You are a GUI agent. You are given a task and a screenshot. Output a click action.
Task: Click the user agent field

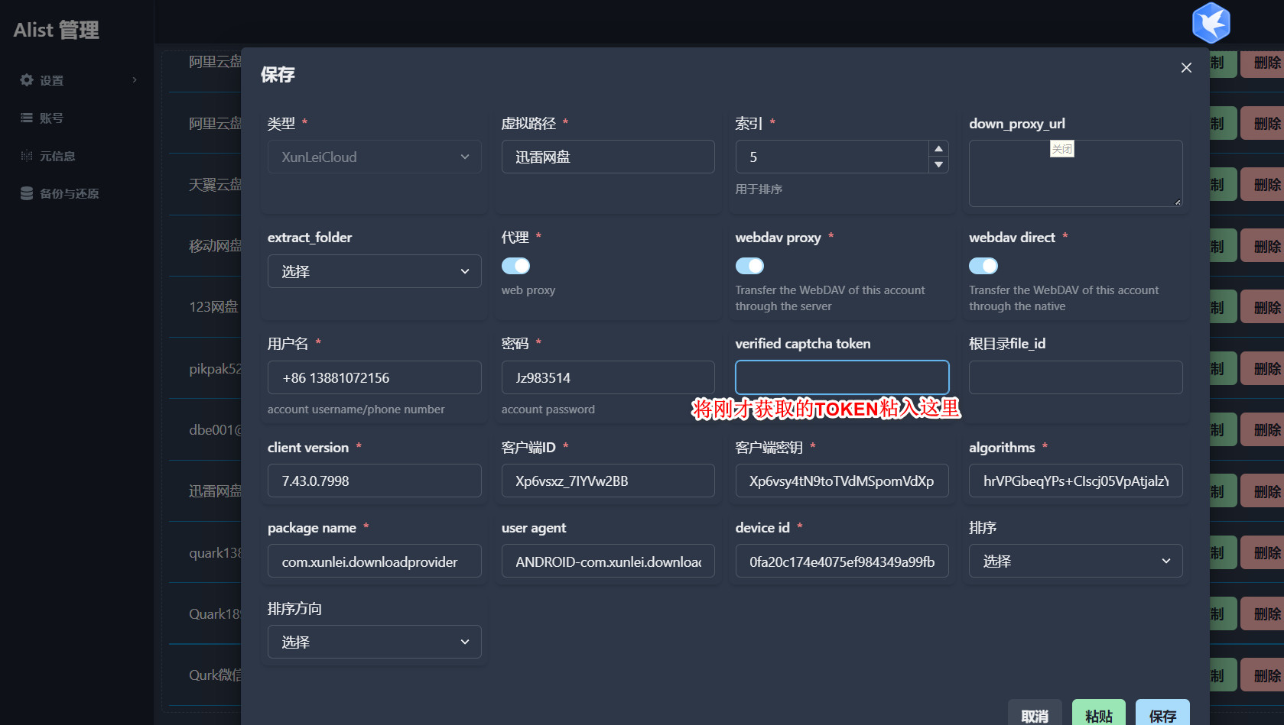pyautogui.click(x=608, y=561)
